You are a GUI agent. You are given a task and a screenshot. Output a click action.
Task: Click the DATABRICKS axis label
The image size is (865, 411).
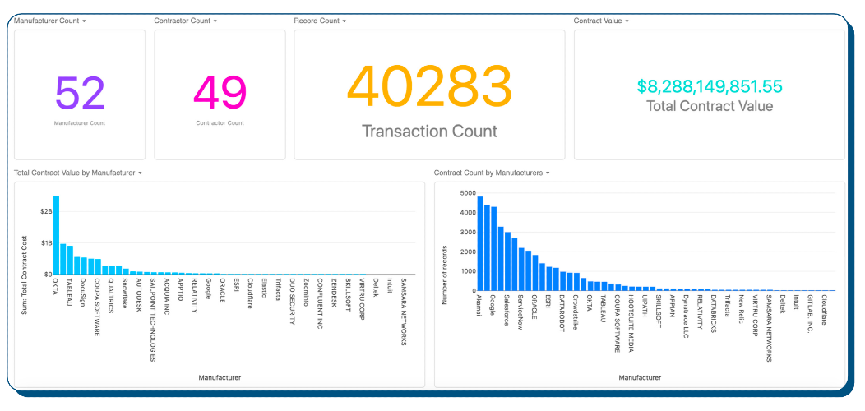click(714, 313)
